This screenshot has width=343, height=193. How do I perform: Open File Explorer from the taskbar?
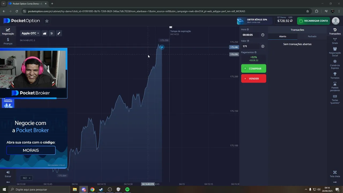pos(75,190)
